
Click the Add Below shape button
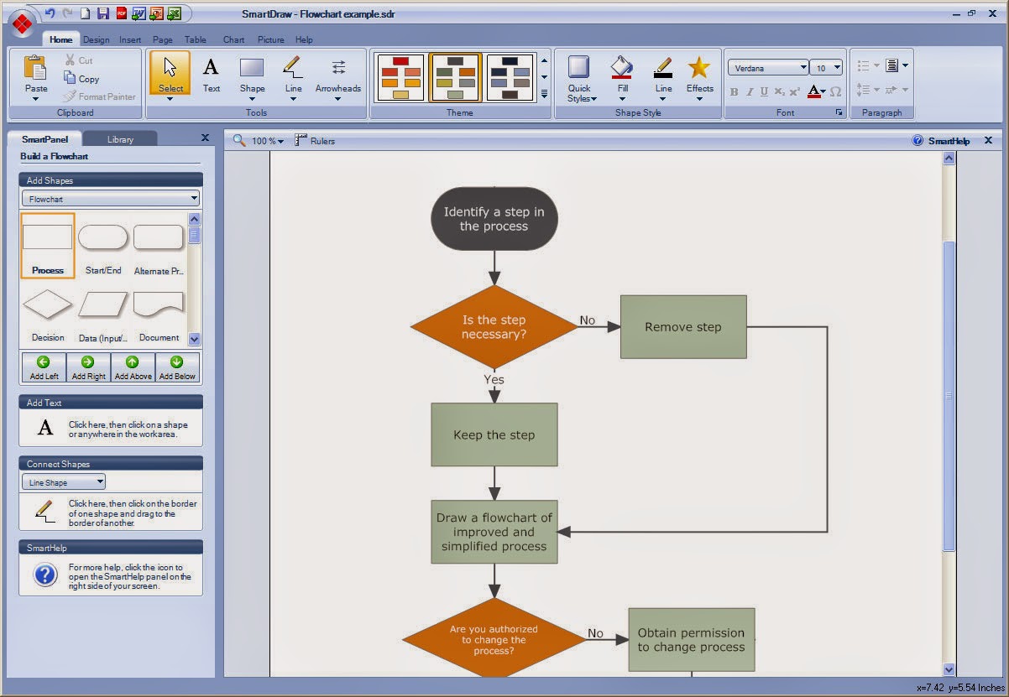(x=177, y=367)
